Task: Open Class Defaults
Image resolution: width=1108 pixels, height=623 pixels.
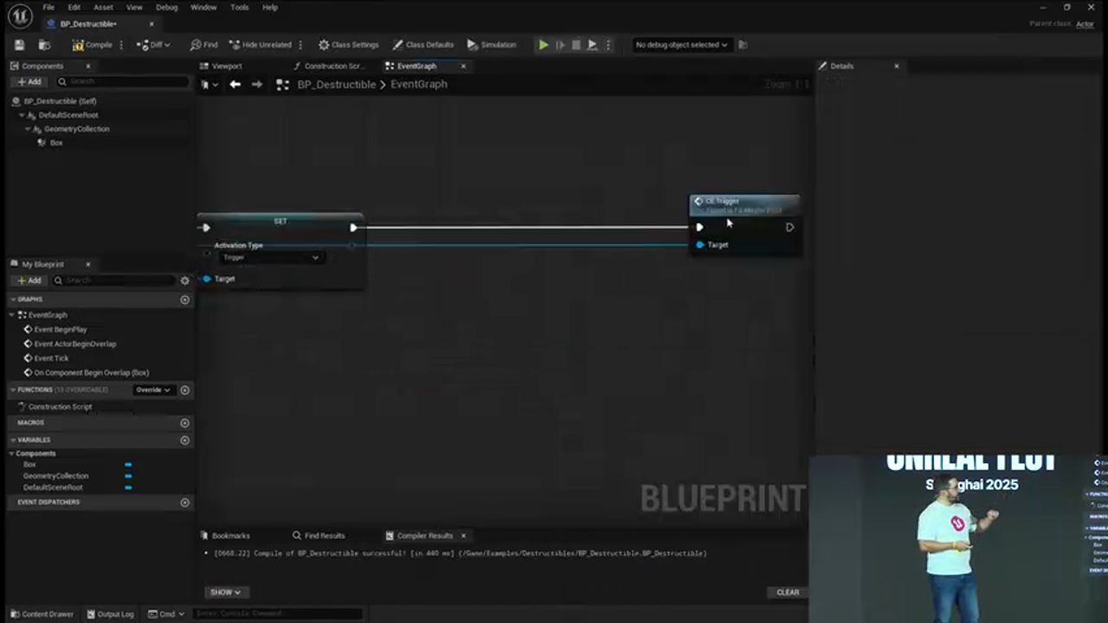Action: 424,44
